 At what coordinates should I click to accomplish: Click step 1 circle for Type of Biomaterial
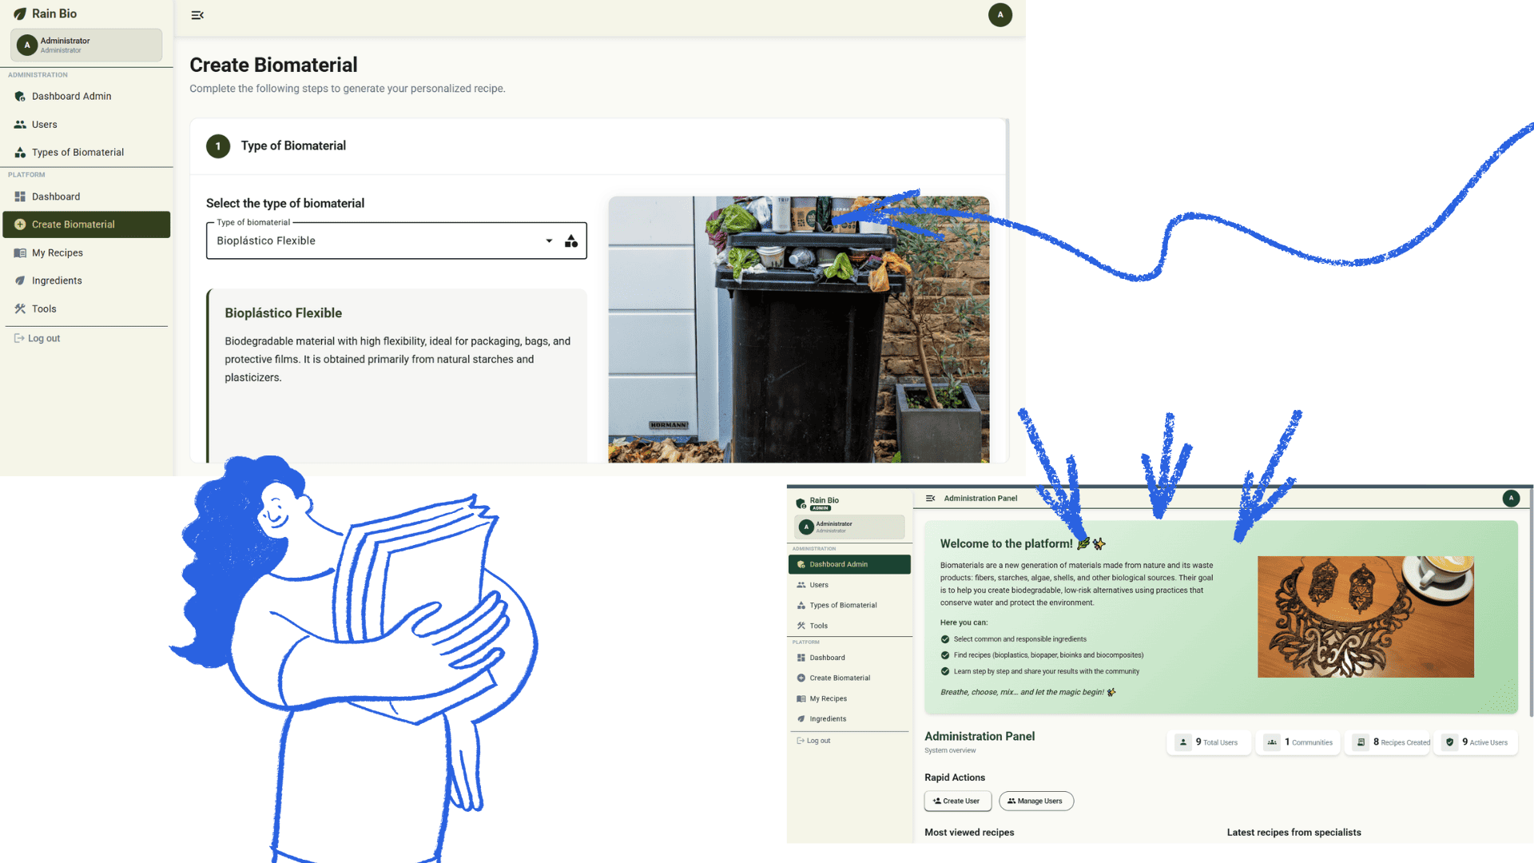tap(218, 146)
